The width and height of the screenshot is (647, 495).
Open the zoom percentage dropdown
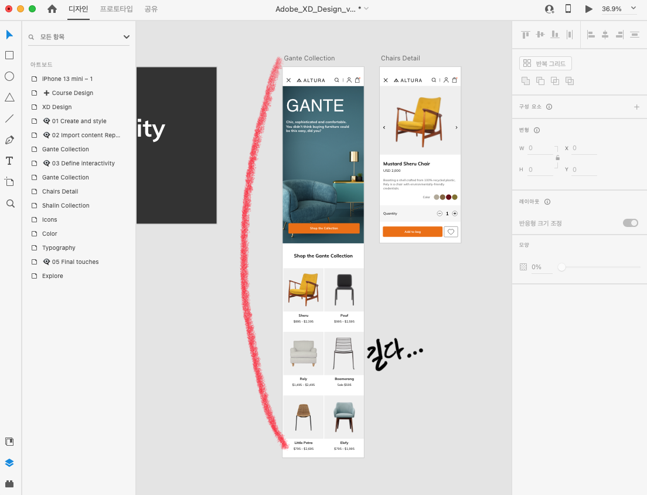[x=634, y=8]
